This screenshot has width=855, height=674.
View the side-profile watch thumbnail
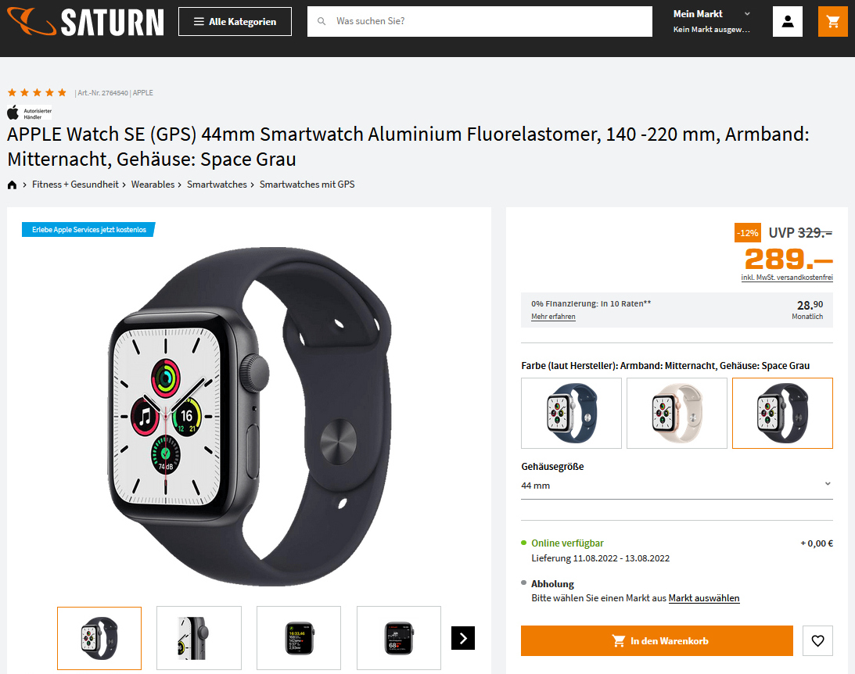click(199, 638)
